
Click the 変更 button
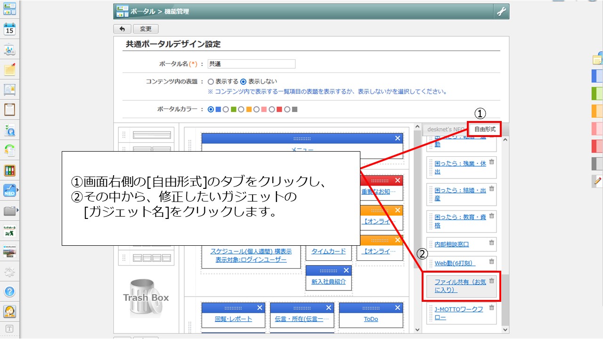(x=146, y=29)
